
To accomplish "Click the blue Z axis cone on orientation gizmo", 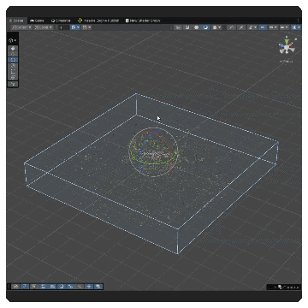I will pos(282,45).
